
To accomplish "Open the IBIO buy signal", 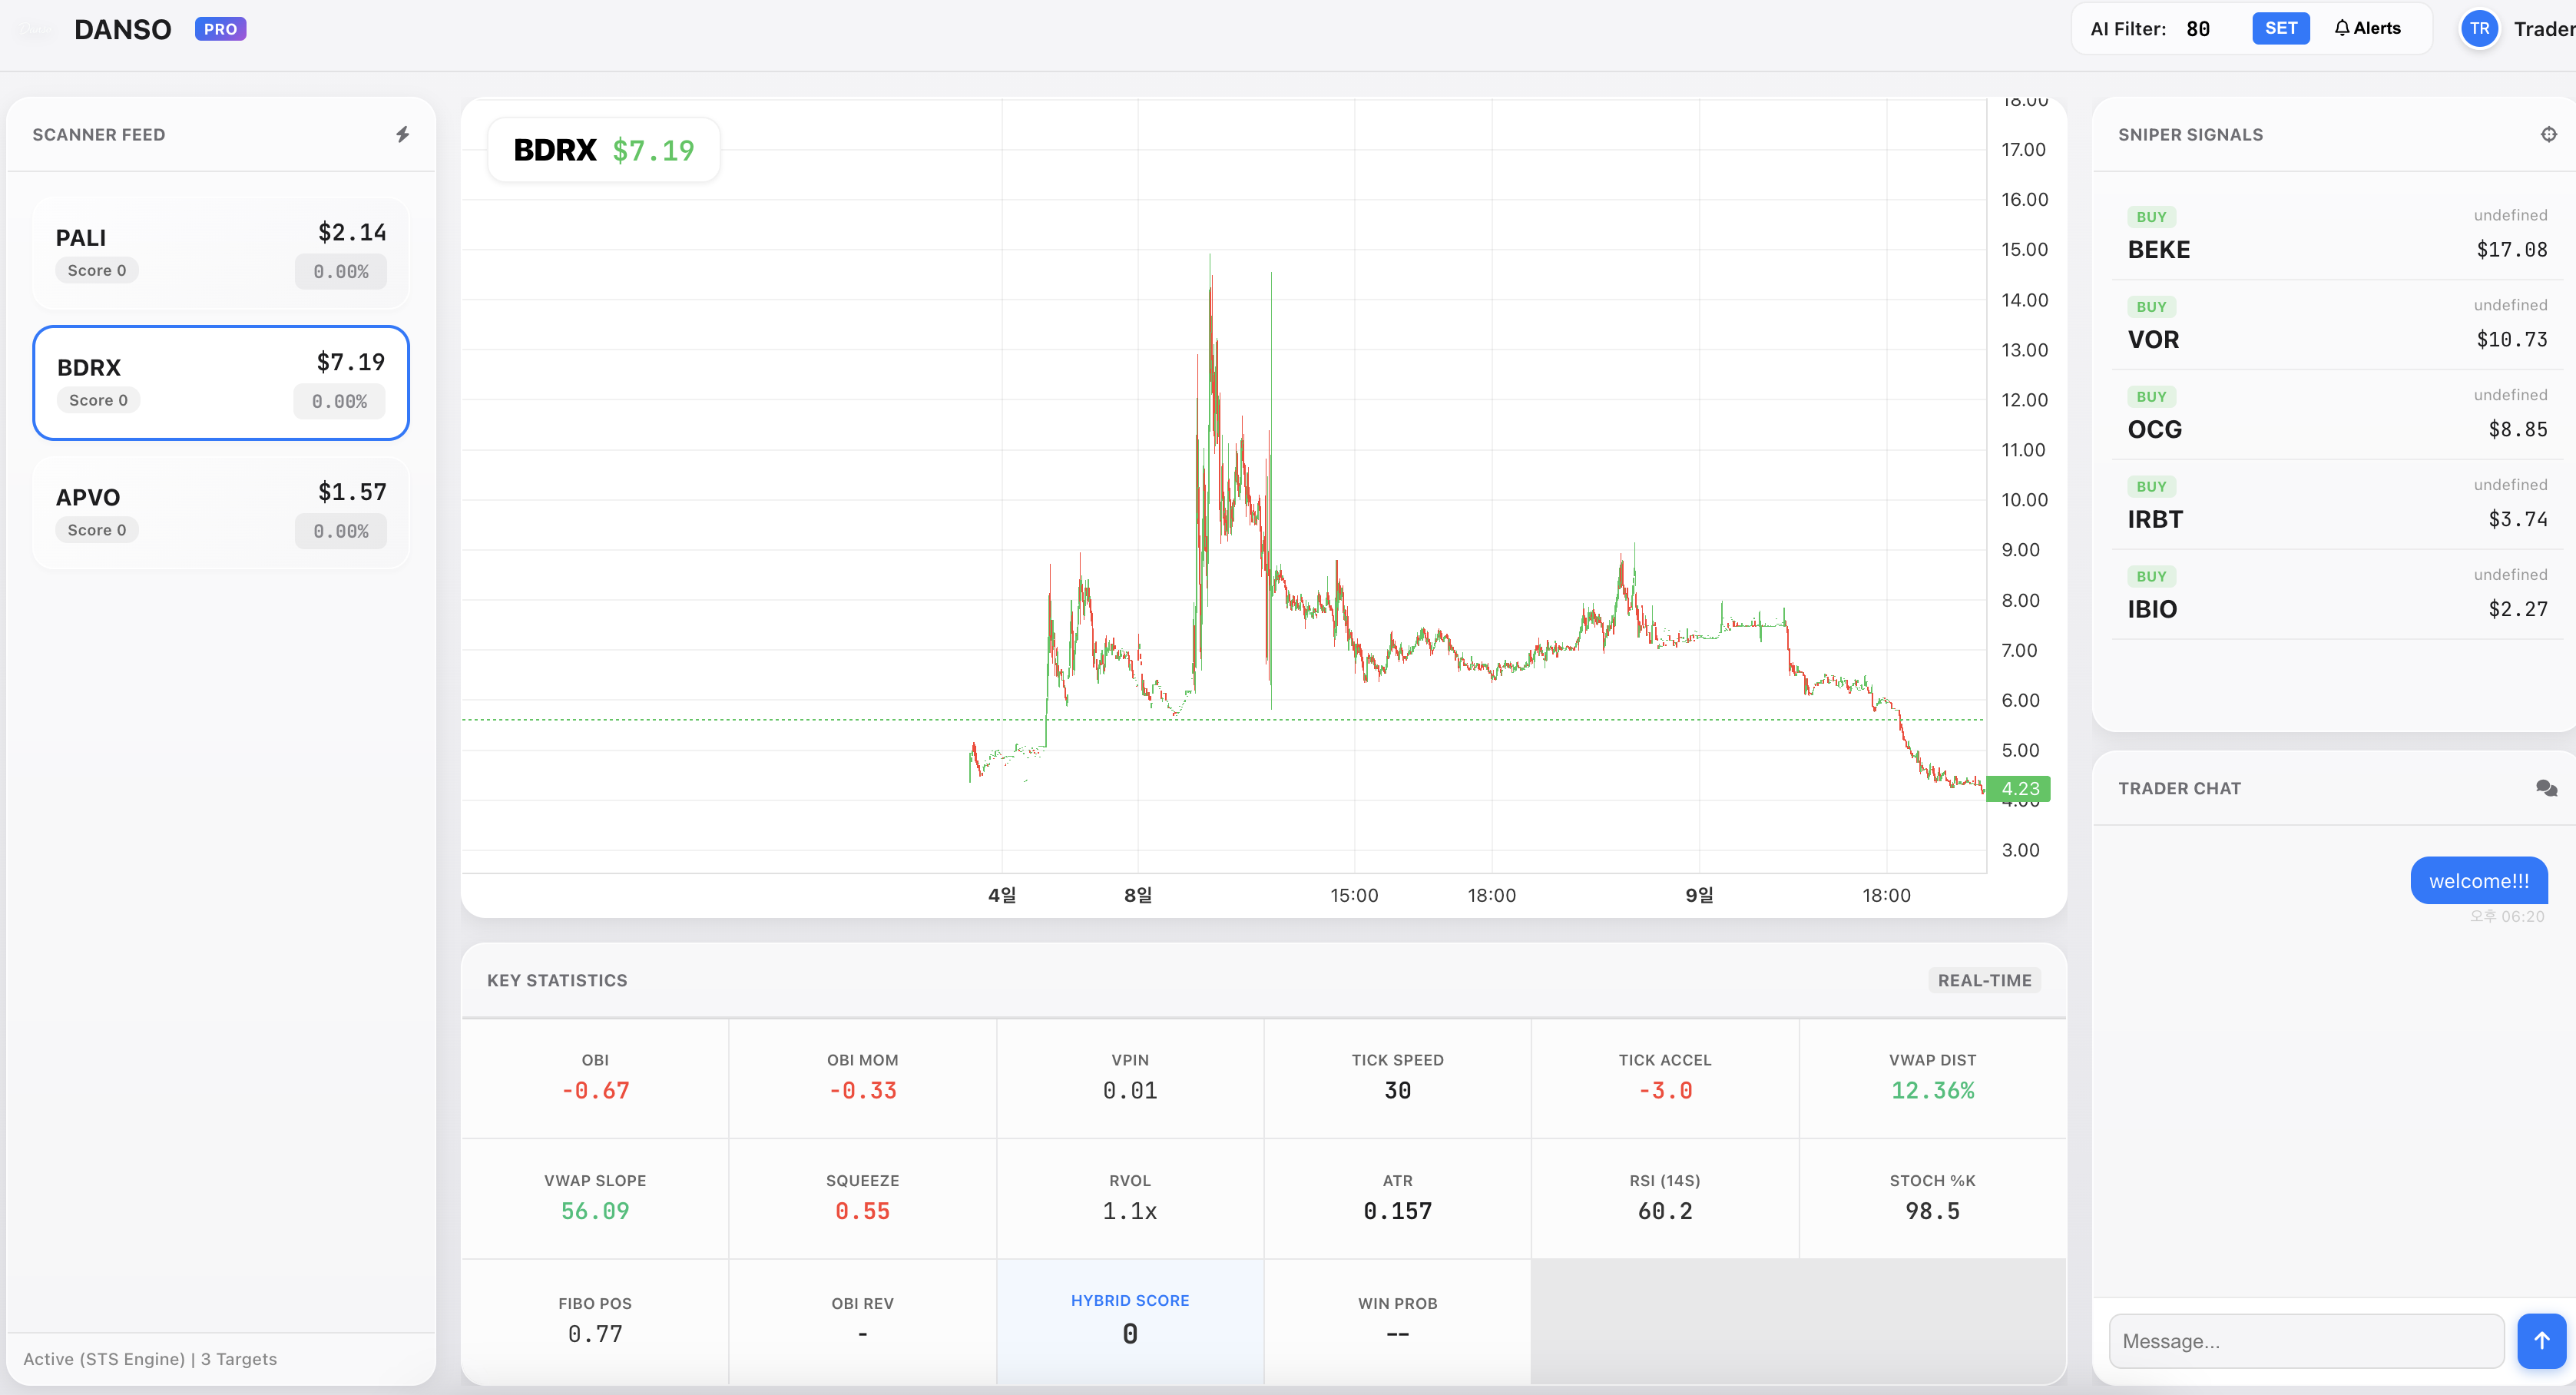I will point(2336,594).
